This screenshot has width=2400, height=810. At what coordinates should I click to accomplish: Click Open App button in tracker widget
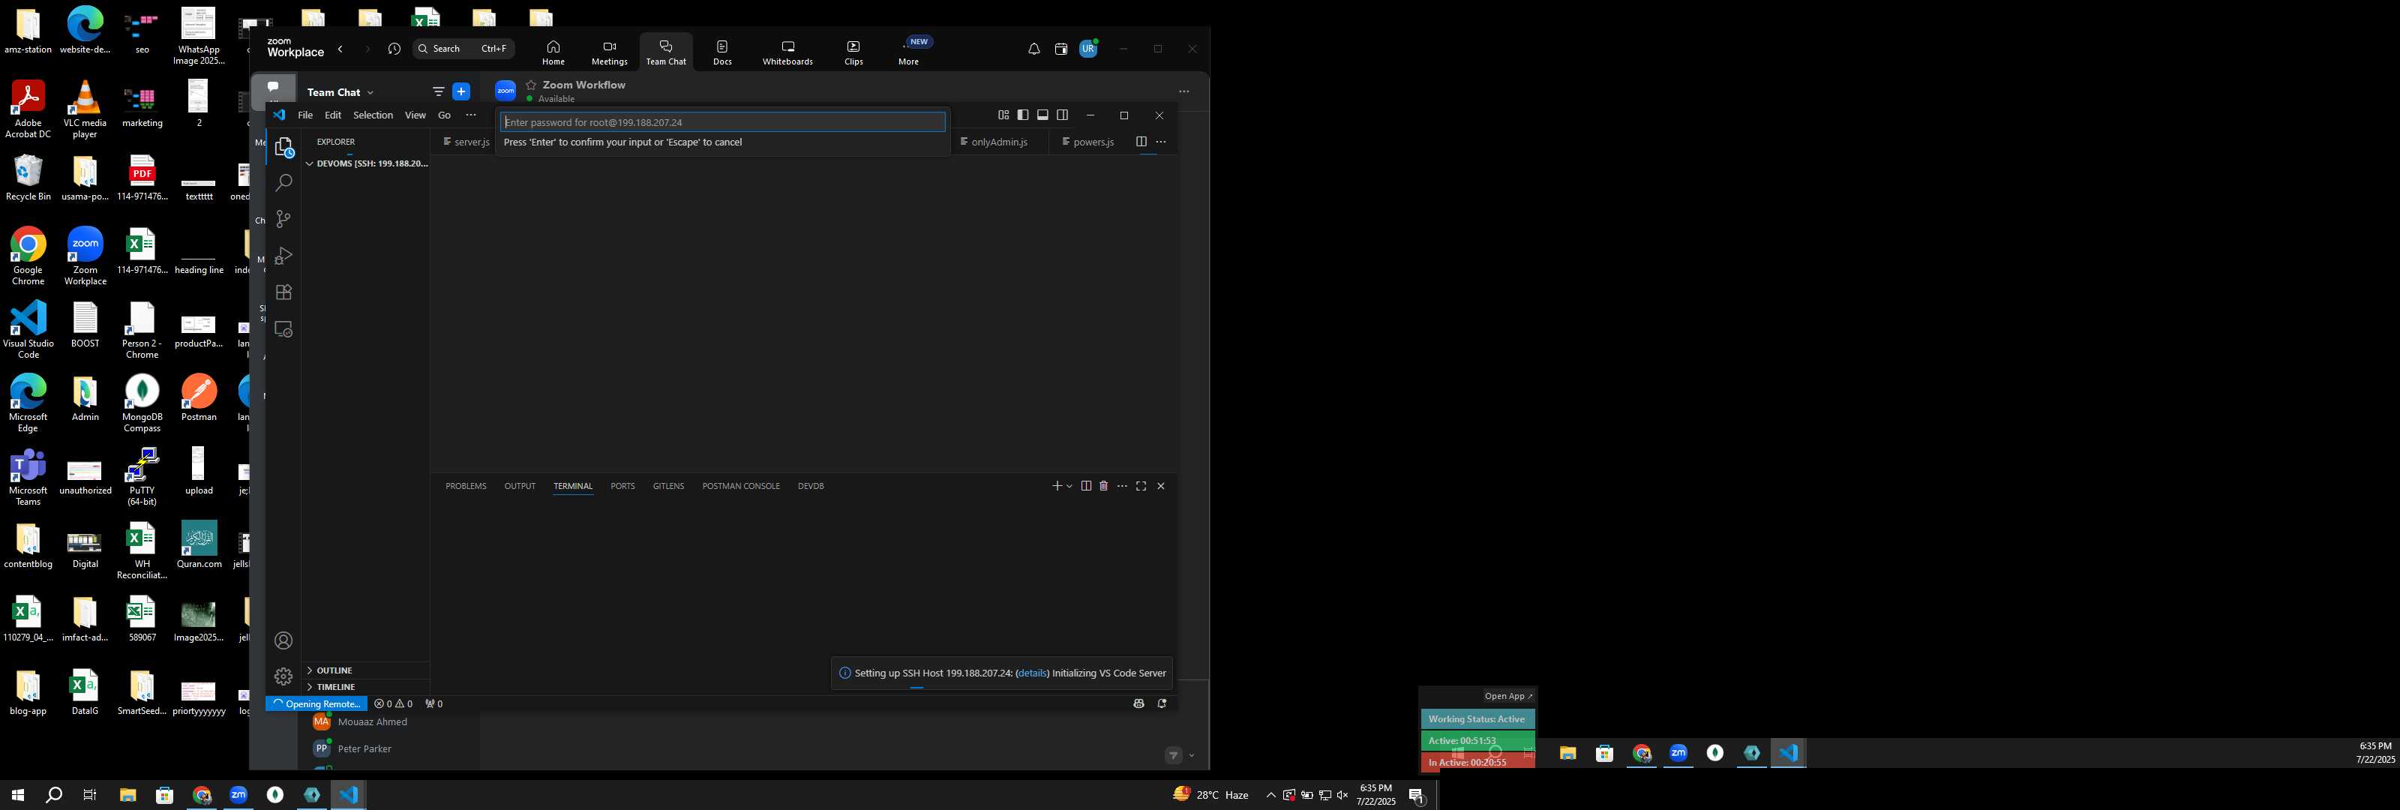[1508, 696]
